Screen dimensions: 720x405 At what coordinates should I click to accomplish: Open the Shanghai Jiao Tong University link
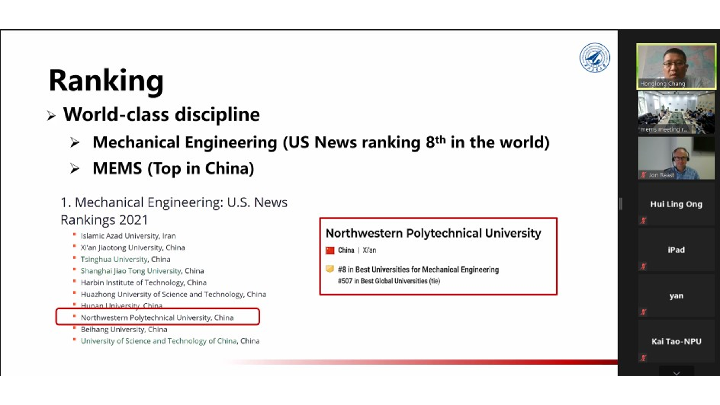coord(131,271)
